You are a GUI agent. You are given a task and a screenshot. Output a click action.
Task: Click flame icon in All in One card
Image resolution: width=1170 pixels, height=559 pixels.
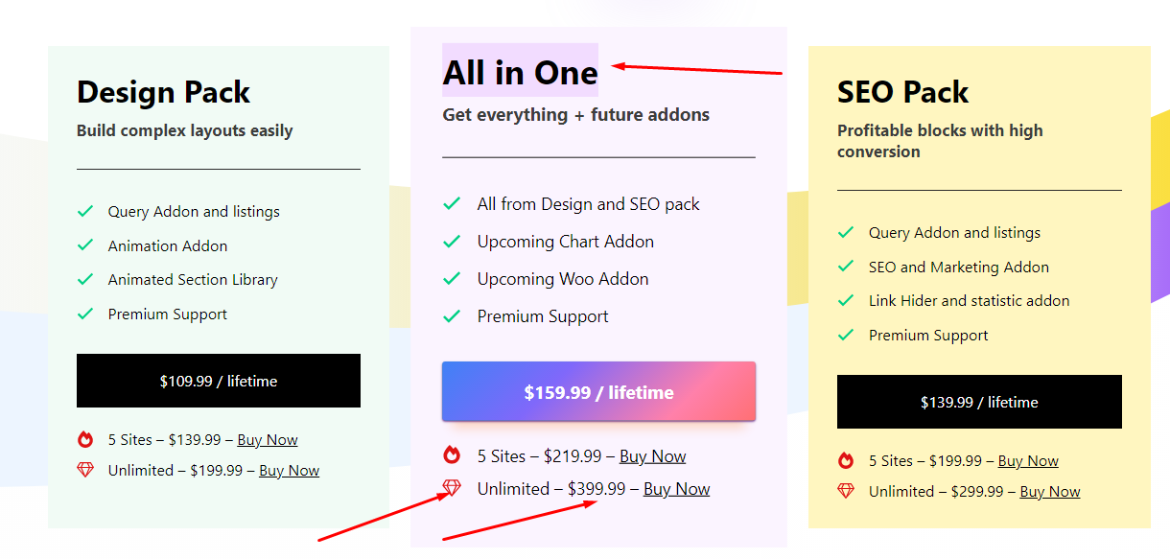point(452,455)
